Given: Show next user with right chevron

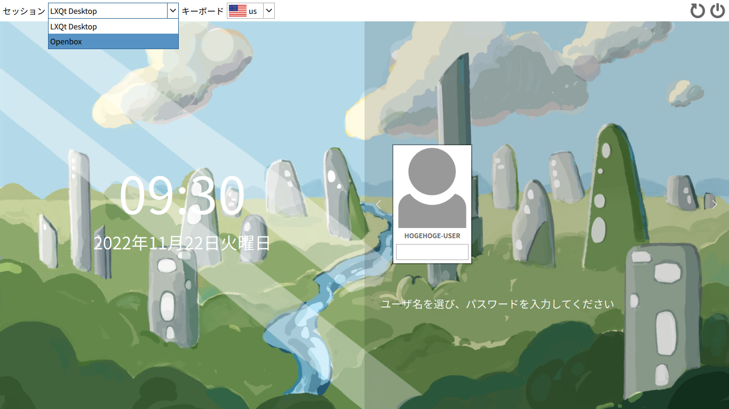Looking at the screenshot, I should (715, 204).
